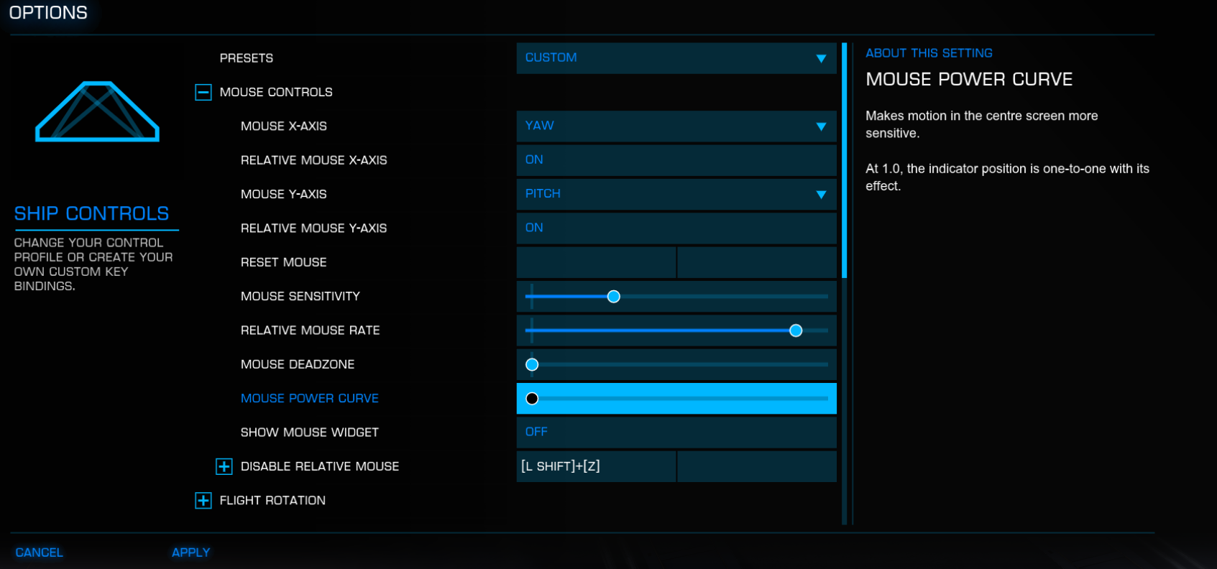Select the secondary Reset Mouse binding slot
Viewport: 1217px width, 569px height.
[756, 263]
